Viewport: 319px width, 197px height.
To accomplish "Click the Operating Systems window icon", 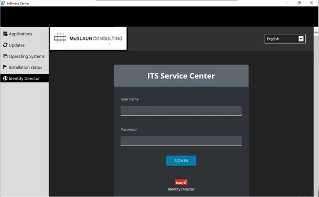I will coord(5,56).
